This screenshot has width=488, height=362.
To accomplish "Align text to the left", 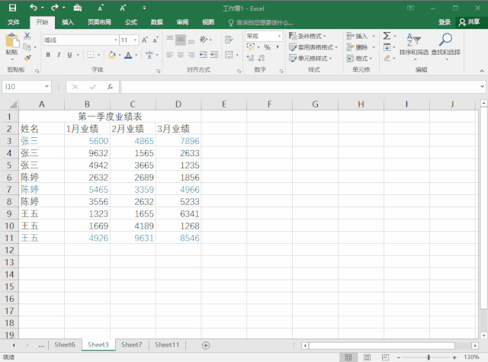I will click(x=169, y=55).
